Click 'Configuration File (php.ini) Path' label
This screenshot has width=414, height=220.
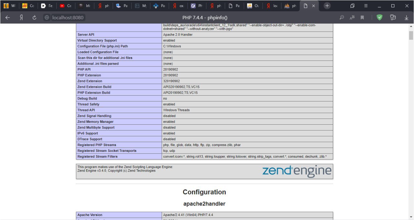click(103, 46)
